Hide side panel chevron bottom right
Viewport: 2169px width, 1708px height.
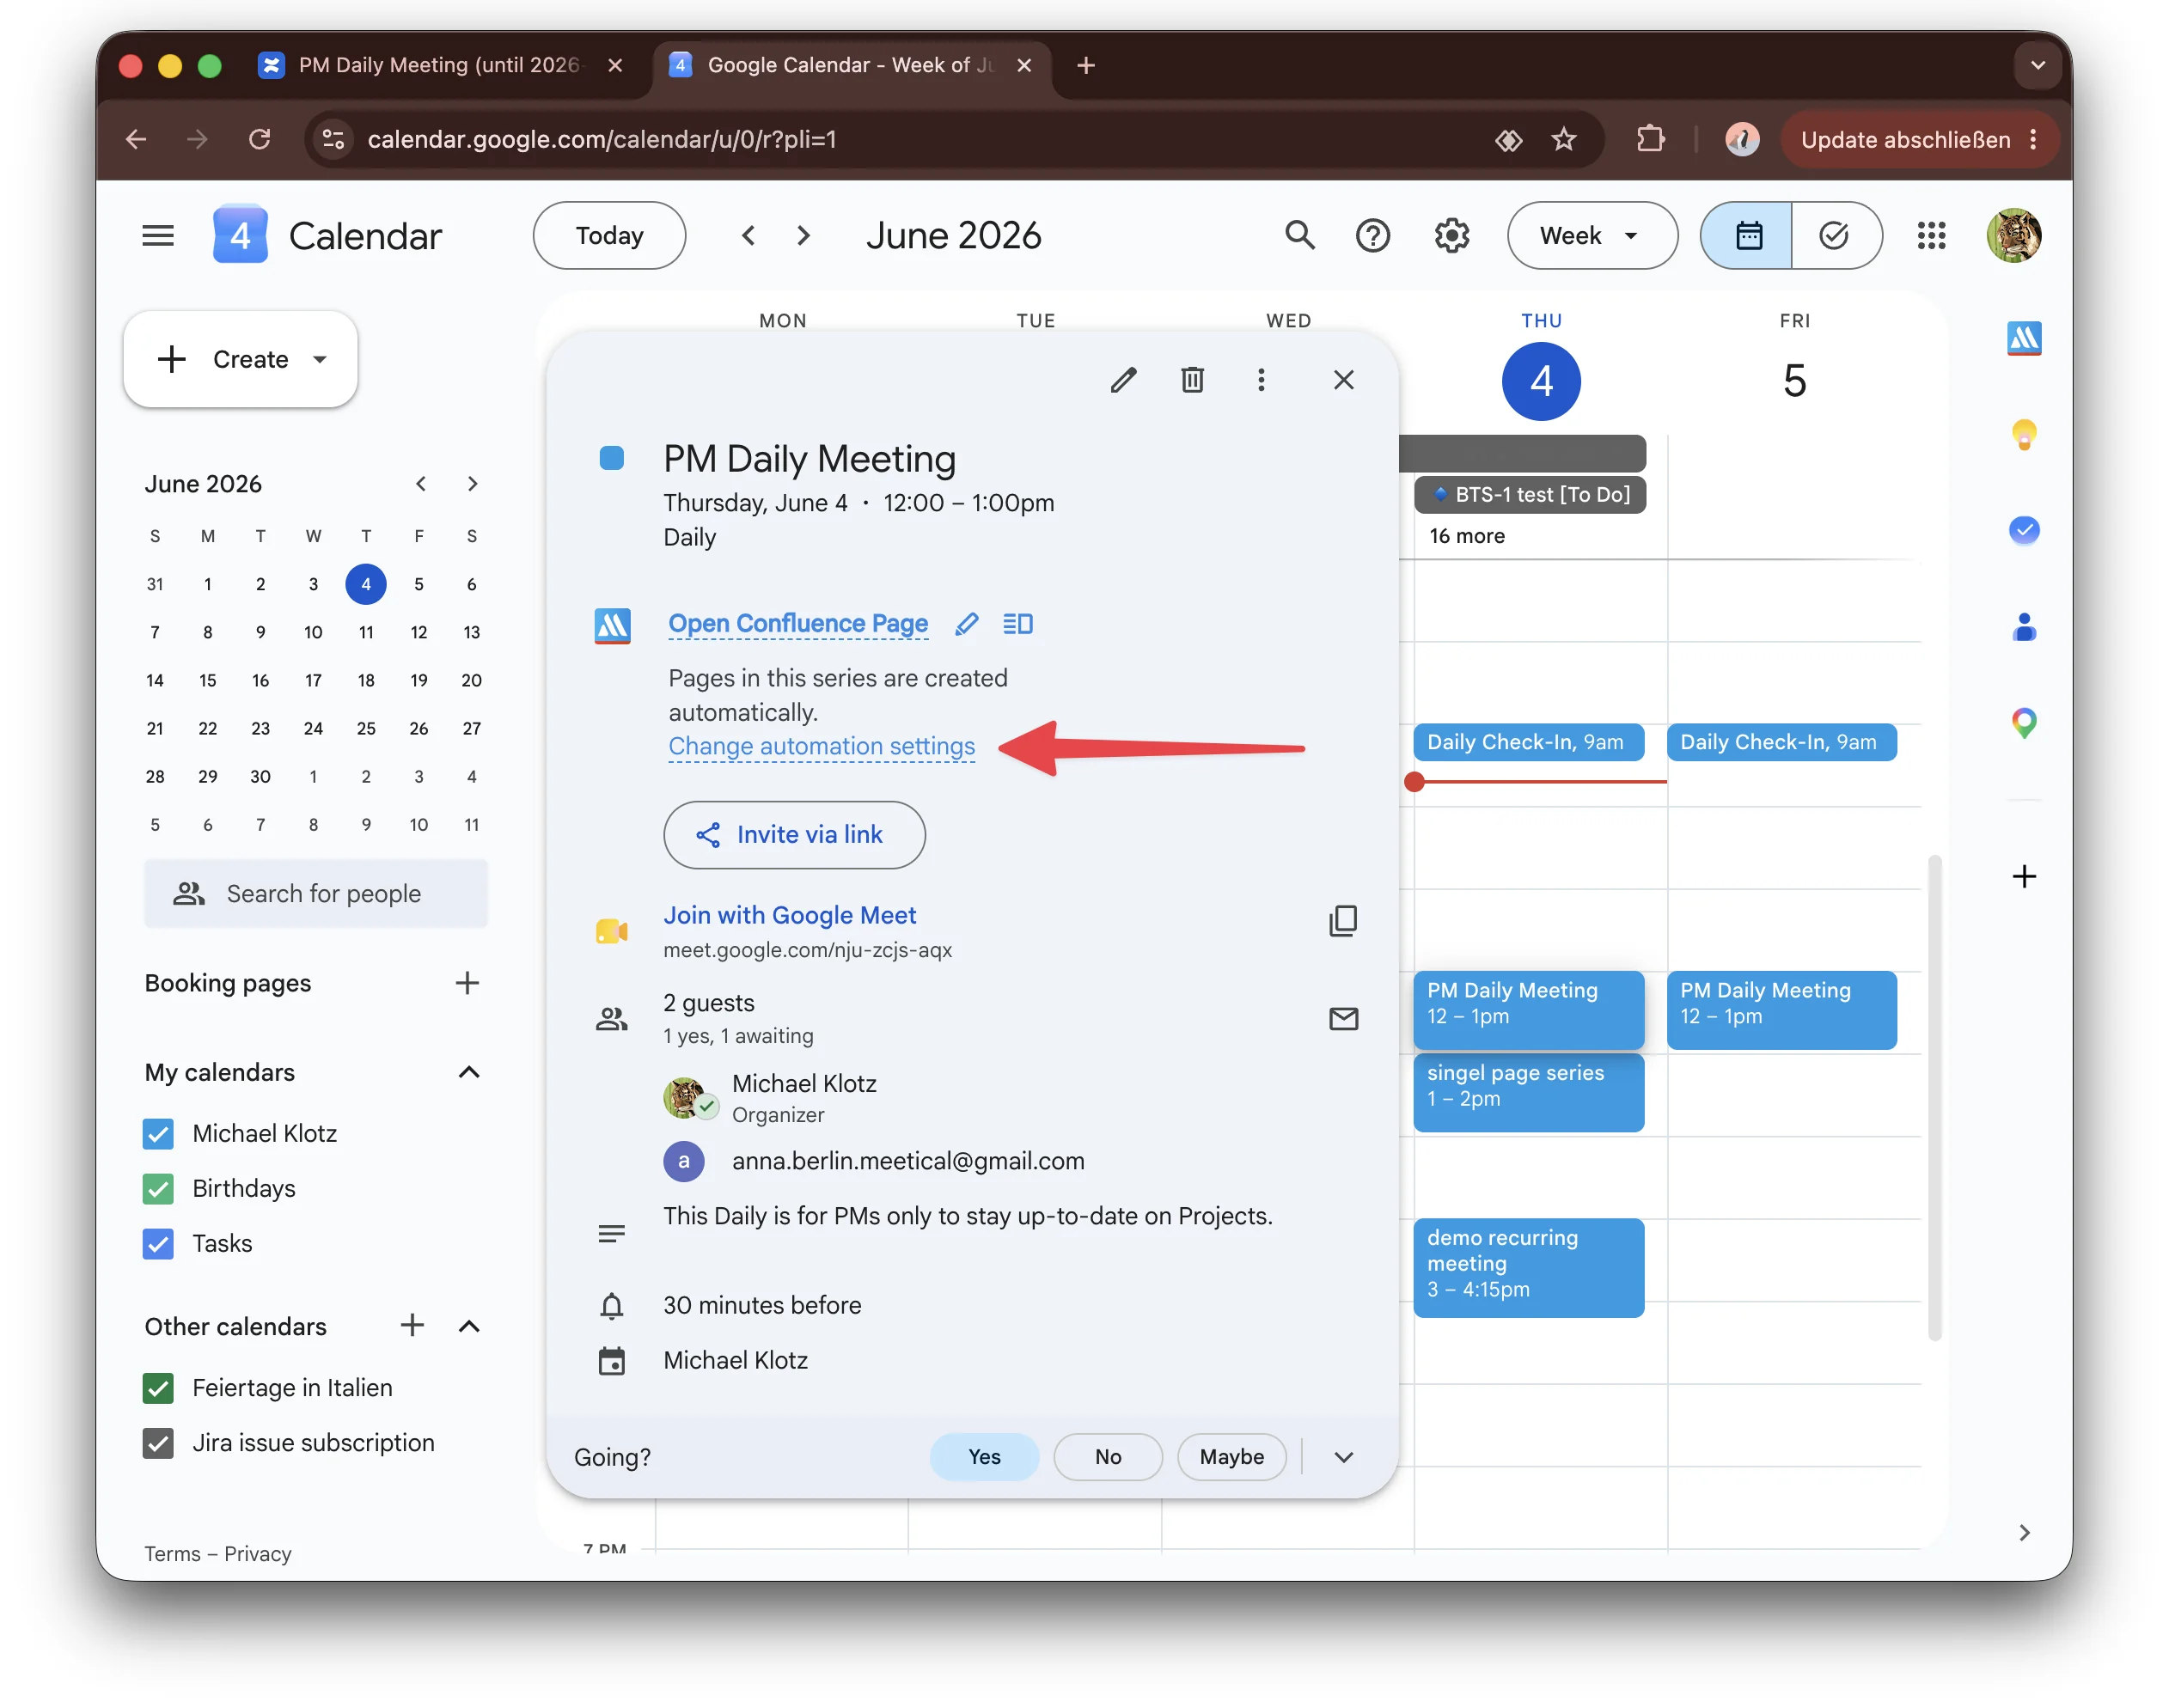point(2024,1532)
